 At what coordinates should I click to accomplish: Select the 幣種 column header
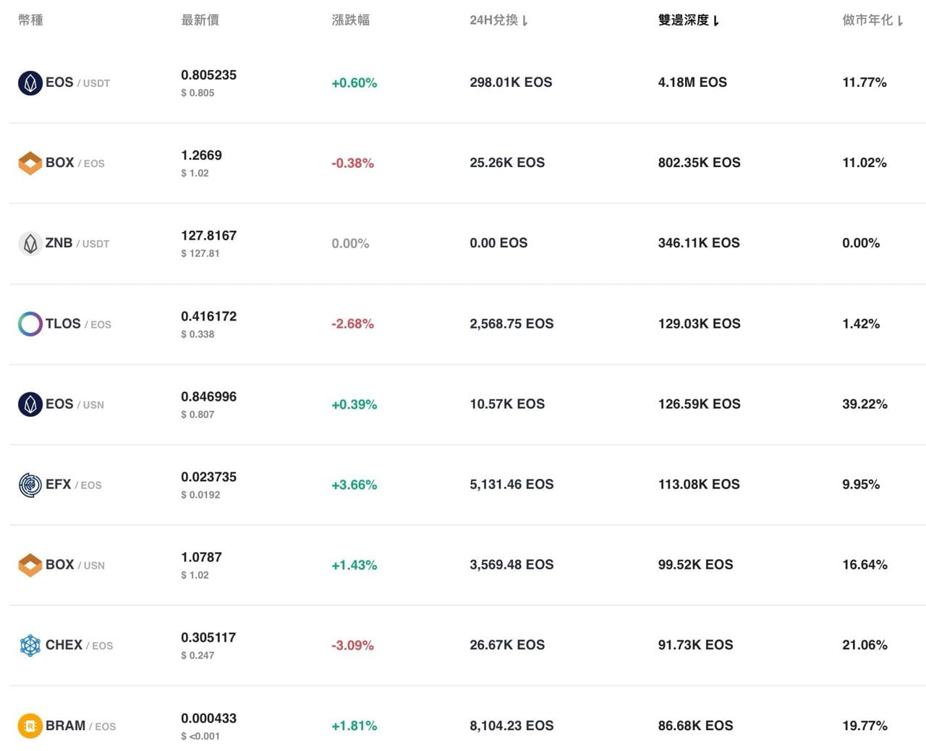30,20
